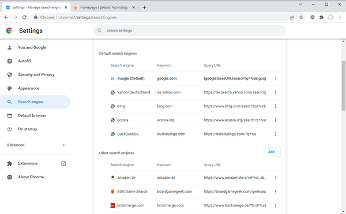This screenshot has width=346, height=214.
Task: Click the scrollbar up arrow
Action: 344,42
